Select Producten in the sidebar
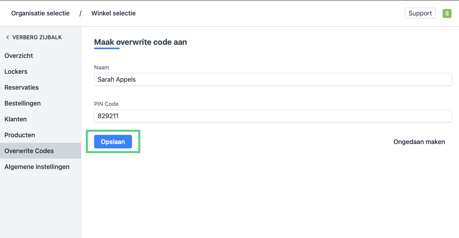The height and width of the screenshot is (238, 459). [x=20, y=135]
